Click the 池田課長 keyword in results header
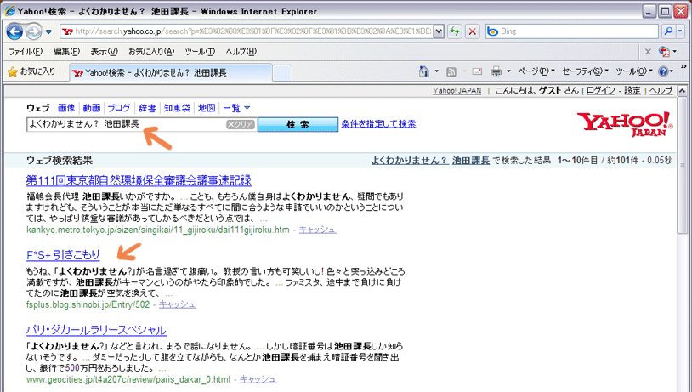The image size is (692, 392). pos(471,160)
